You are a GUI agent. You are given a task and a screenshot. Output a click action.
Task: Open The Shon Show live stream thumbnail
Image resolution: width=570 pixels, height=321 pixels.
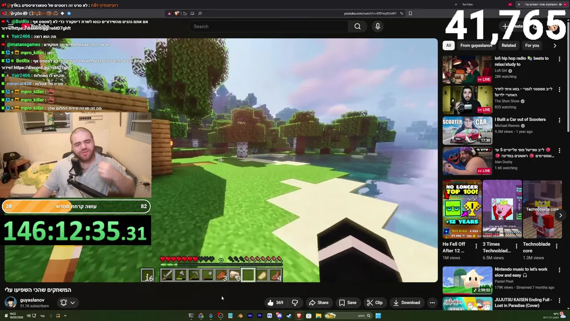tap(467, 100)
